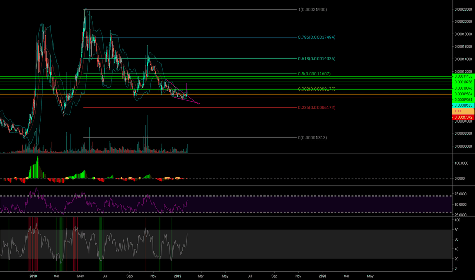Select the green 0.00011135 price tag
475x280 pixels.
[x=463, y=76]
